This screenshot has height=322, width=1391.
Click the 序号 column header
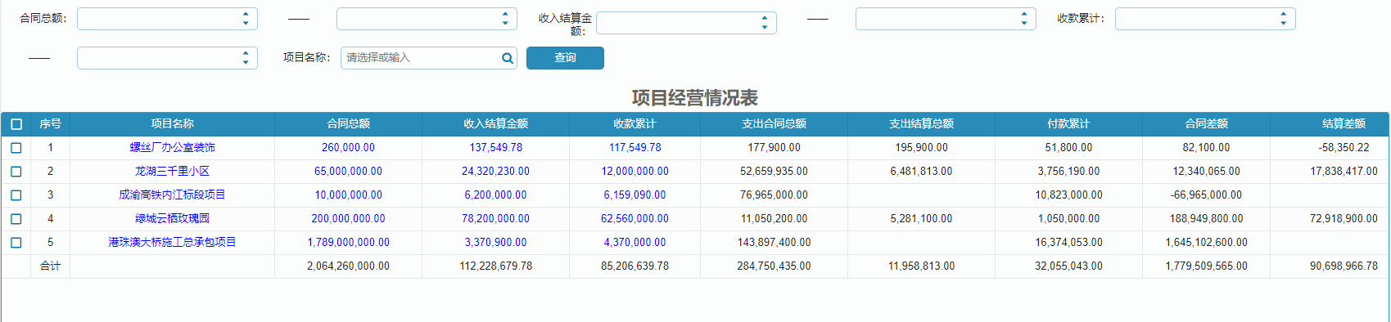pos(50,124)
